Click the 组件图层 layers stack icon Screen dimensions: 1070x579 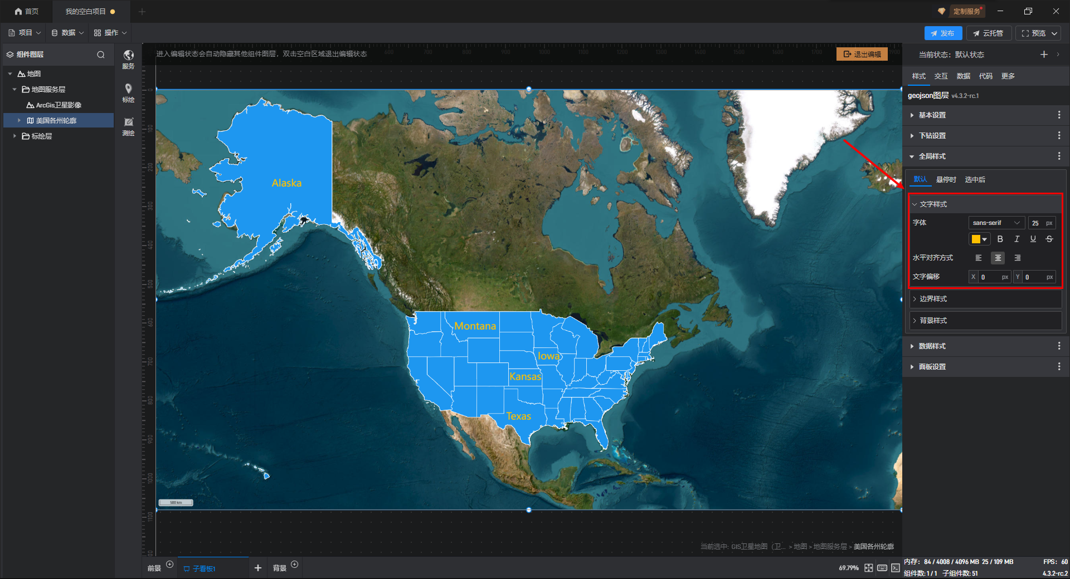point(10,55)
